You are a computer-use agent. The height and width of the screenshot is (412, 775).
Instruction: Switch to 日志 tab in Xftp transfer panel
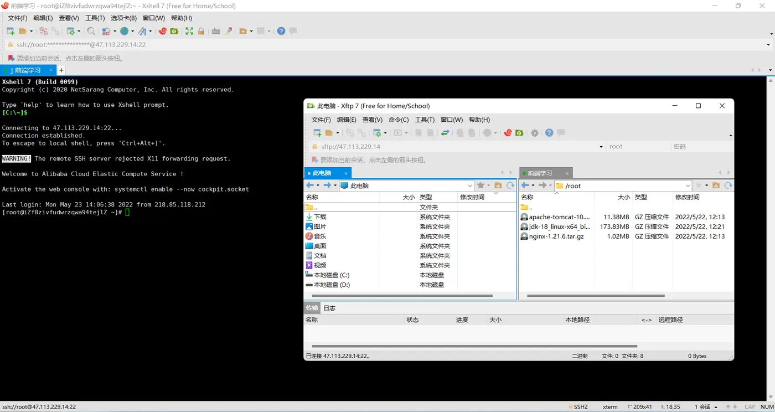329,308
